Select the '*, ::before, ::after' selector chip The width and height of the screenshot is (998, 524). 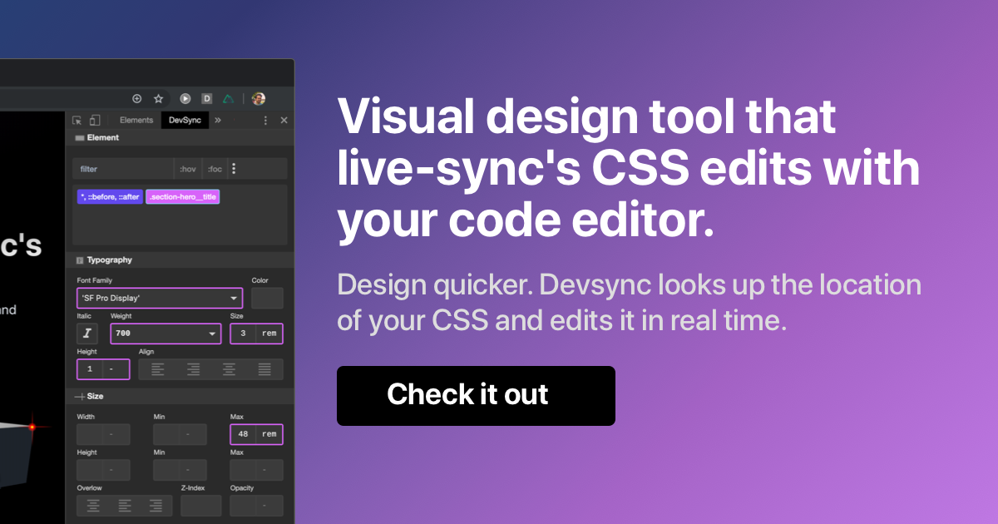pyautogui.click(x=110, y=197)
